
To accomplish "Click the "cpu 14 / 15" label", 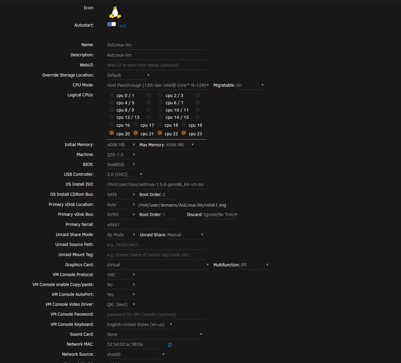I will [177, 118].
